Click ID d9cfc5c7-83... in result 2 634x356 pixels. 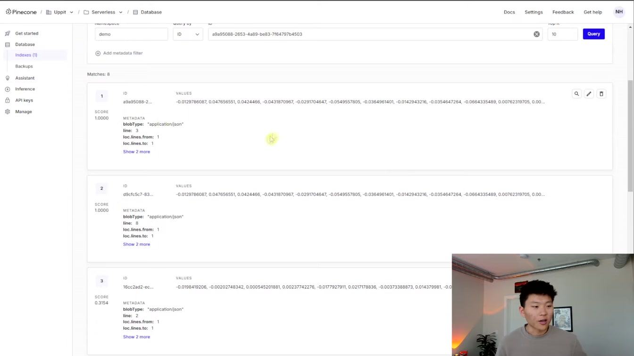tap(138, 194)
